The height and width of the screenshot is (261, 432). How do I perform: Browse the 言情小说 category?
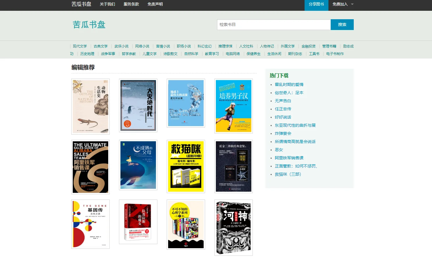tap(163, 46)
